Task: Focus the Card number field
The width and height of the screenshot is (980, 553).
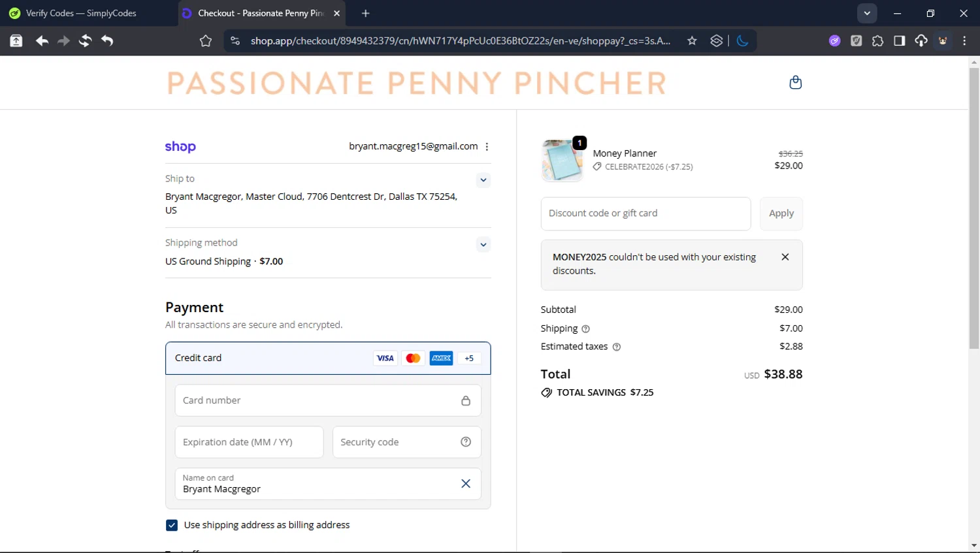Action: (328, 400)
